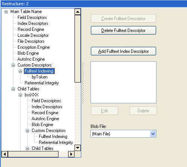
Task: Click the tree's scroll down arrow
Action: 78,148
